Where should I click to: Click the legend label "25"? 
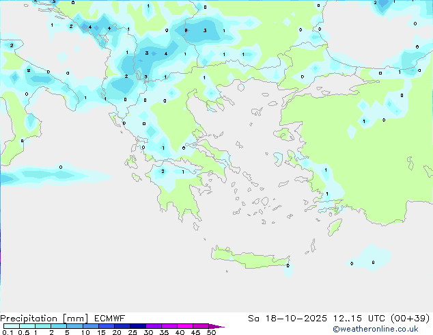(x=132, y=332)
